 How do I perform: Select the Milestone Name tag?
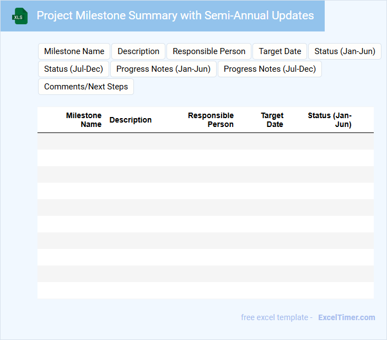pyautogui.click(x=74, y=51)
